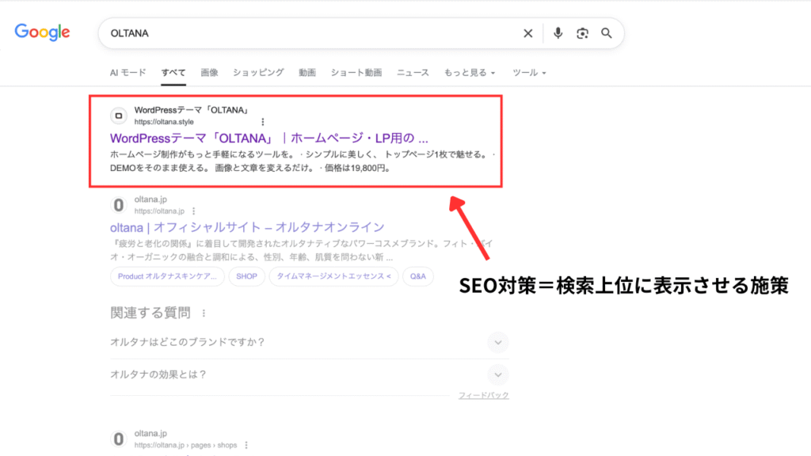811x456 pixels.
Task: Start voice search with microphone icon
Action: [x=558, y=33]
